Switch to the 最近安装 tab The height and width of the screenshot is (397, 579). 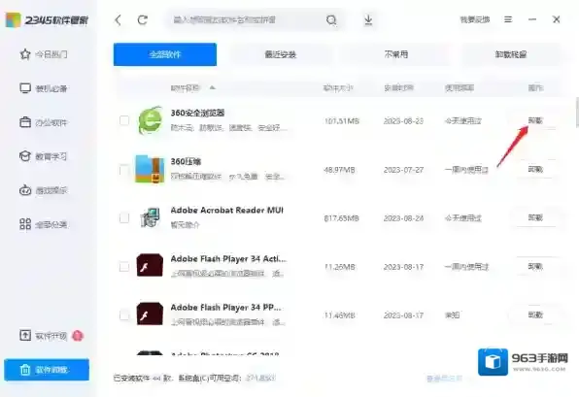pyautogui.click(x=281, y=54)
